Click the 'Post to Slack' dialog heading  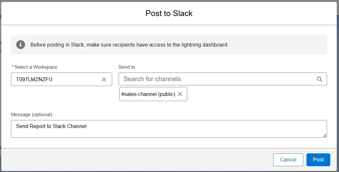tap(169, 13)
